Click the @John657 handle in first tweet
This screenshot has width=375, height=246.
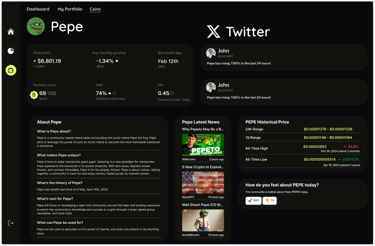(225, 56)
